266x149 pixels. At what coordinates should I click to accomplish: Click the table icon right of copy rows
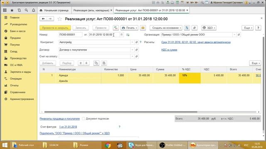click(104, 63)
